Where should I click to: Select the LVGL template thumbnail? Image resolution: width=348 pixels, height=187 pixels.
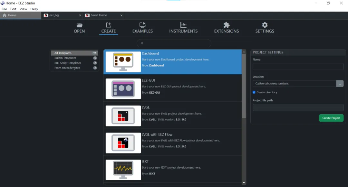point(123,116)
